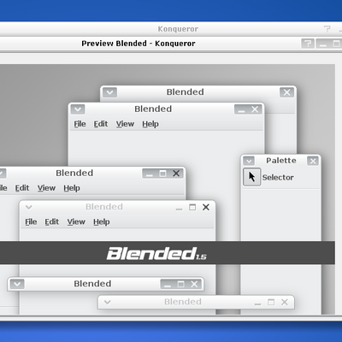This screenshot has height=342, width=342.
Task: Open Edit menu in Blended window lacking a maximize button
Action: coord(101,124)
